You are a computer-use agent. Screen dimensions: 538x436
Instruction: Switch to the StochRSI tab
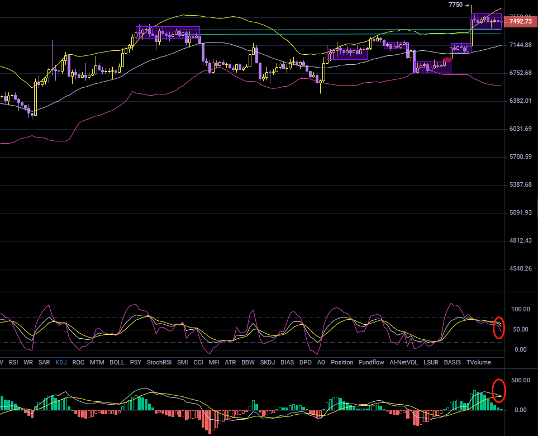tap(159, 362)
